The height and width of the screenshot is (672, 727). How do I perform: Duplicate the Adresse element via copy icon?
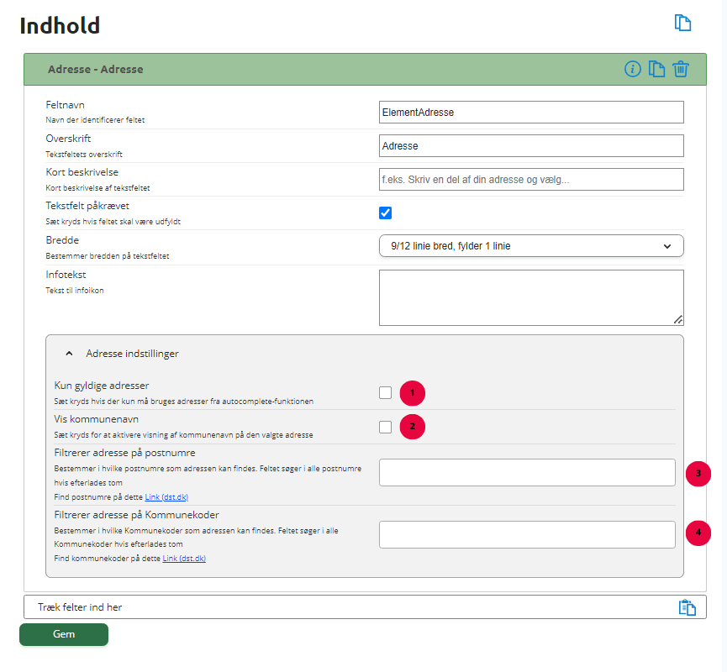coord(656,69)
